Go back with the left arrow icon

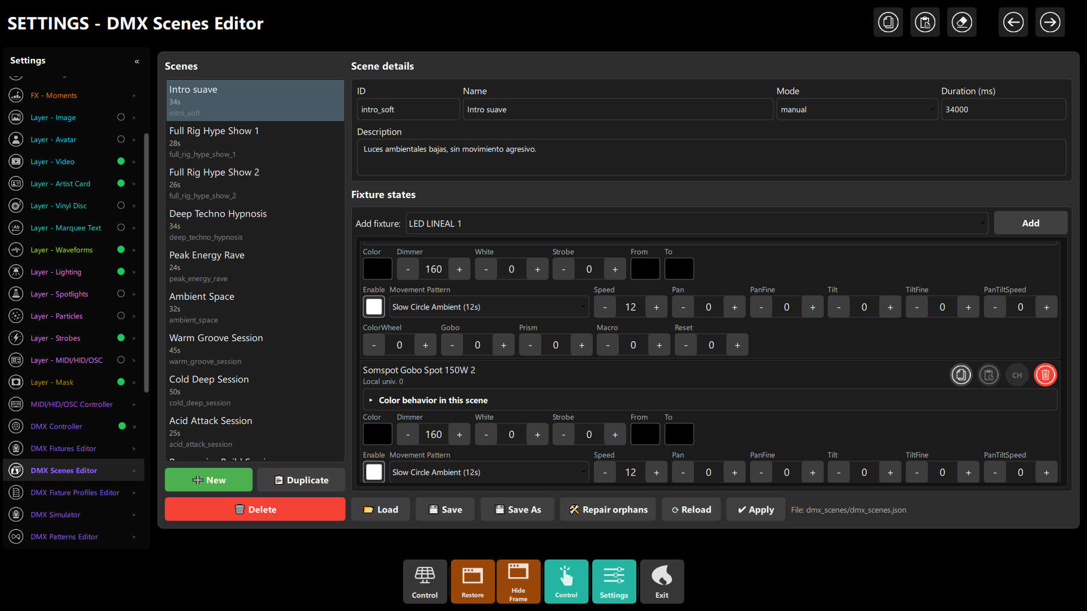point(1013,23)
